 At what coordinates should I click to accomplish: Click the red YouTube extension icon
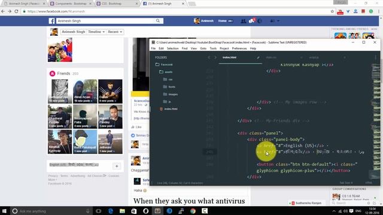340,11
